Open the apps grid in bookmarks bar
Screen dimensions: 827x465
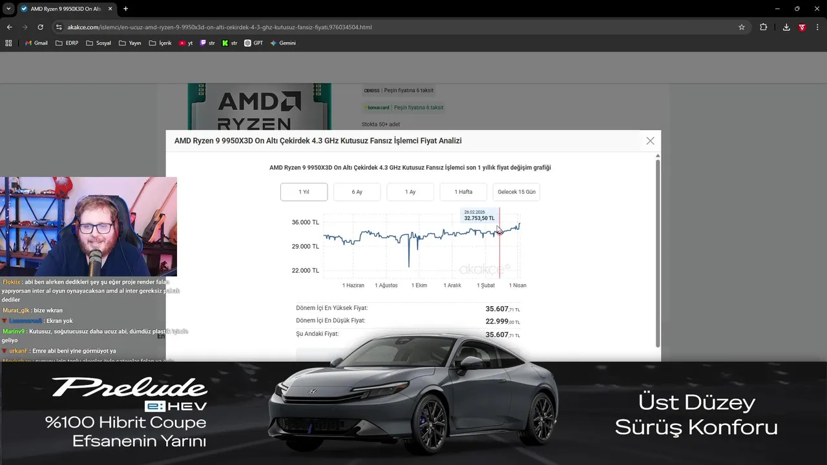(8, 43)
